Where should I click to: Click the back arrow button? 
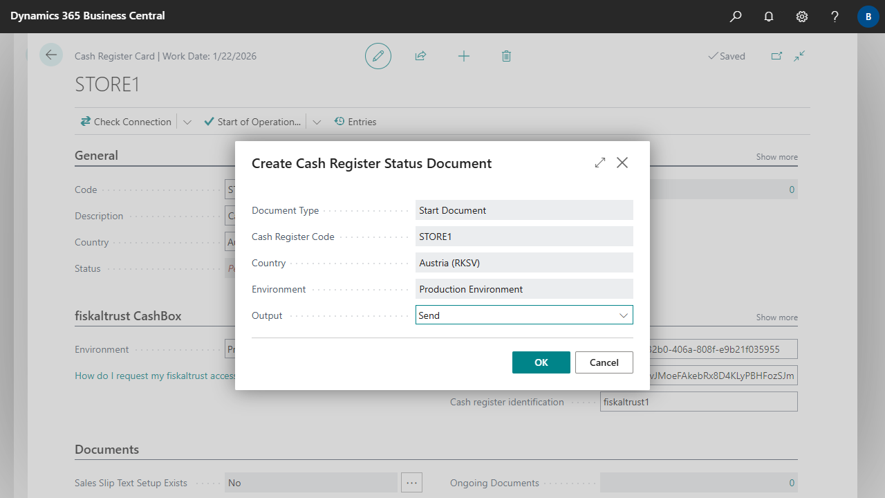51,55
